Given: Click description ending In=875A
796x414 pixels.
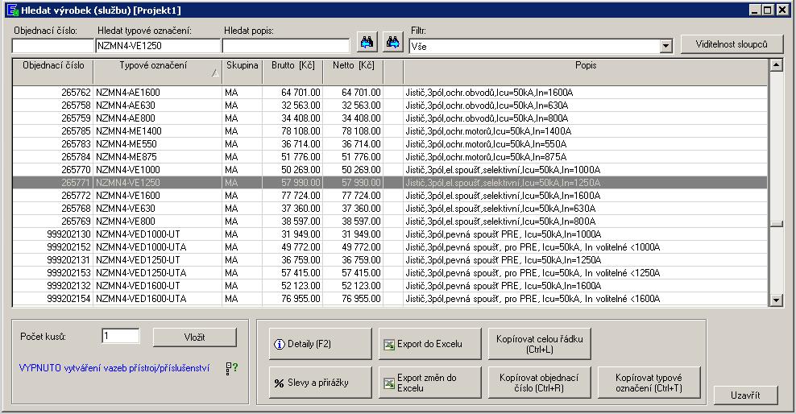Looking at the screenshot, I should coord(586,157).
